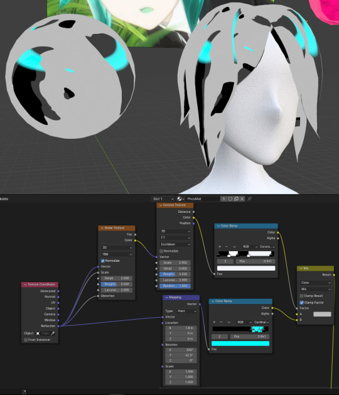Click Mapping node Vector output socket

point(200,304)
